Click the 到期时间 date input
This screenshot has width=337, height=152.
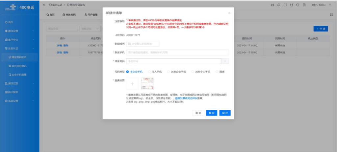(143, 44)
